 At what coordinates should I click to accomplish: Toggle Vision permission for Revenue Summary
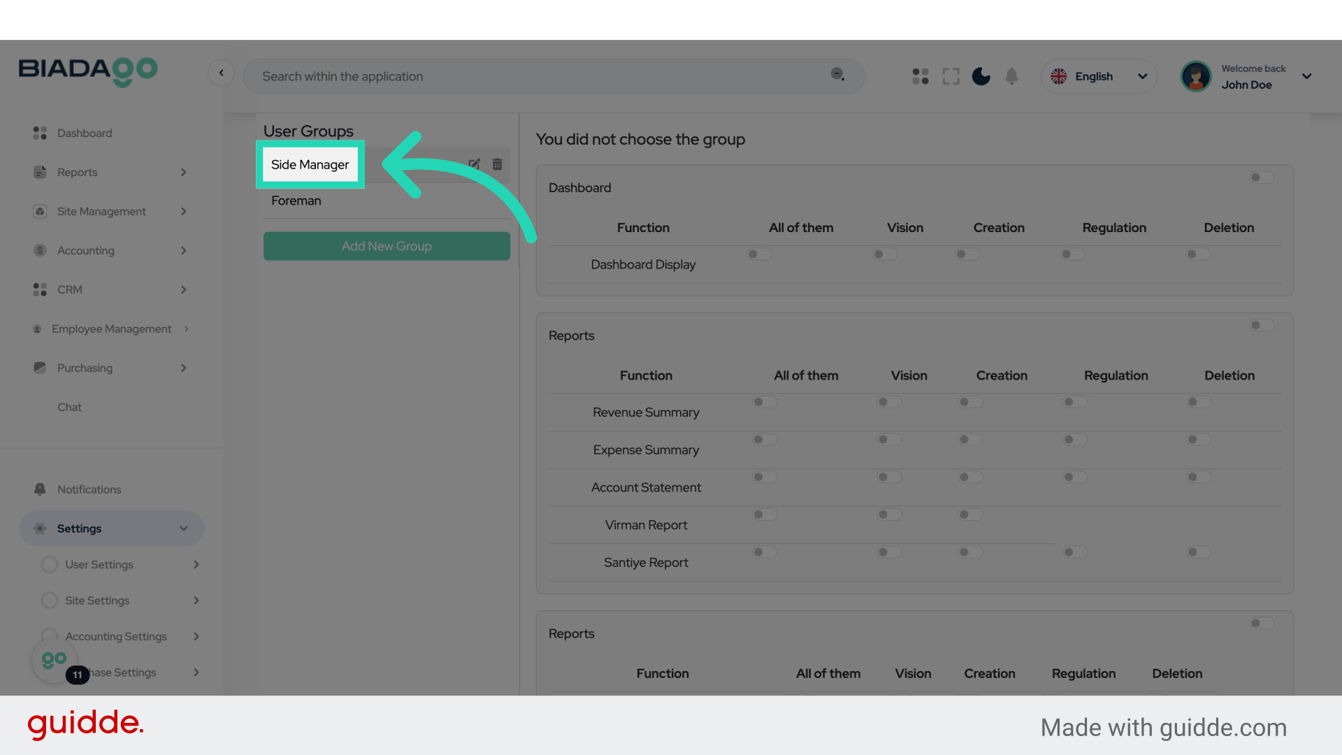coord(888,402)
